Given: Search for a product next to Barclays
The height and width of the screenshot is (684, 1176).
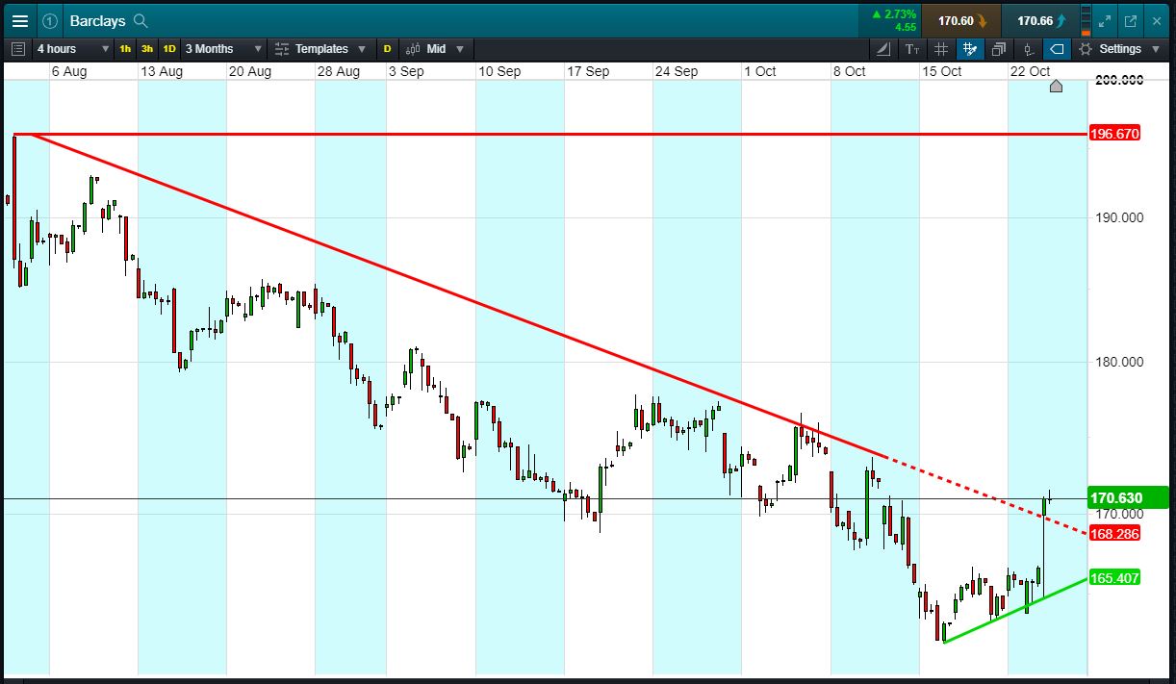Looking at the screenshot, I should [141, 20].
